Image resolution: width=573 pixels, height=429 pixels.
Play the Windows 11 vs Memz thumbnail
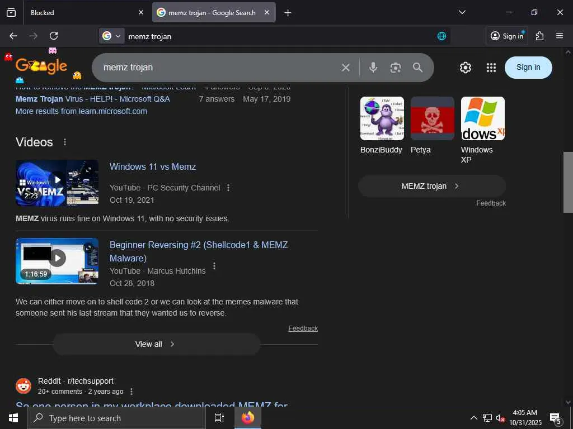[57, 183]
